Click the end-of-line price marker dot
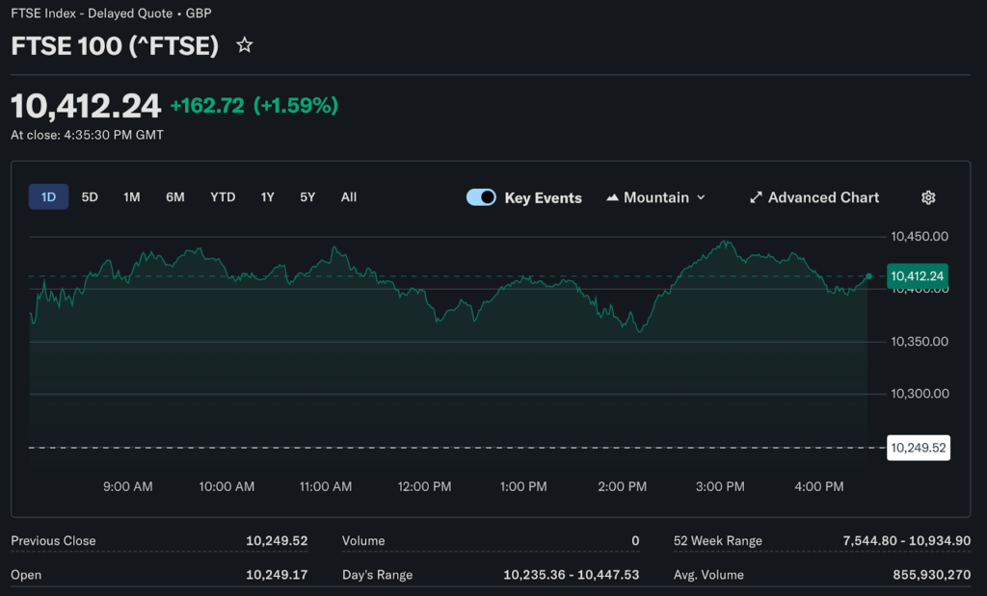Screen dimensions: 987x596 (x=868, y=276)
